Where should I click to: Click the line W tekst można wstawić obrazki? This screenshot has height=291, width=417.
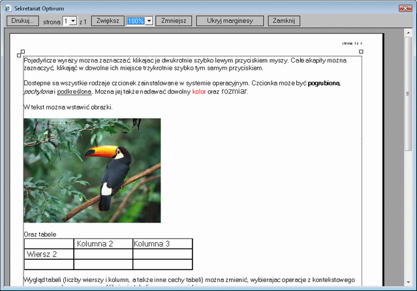pyautogui.click(x=68, y=107)
